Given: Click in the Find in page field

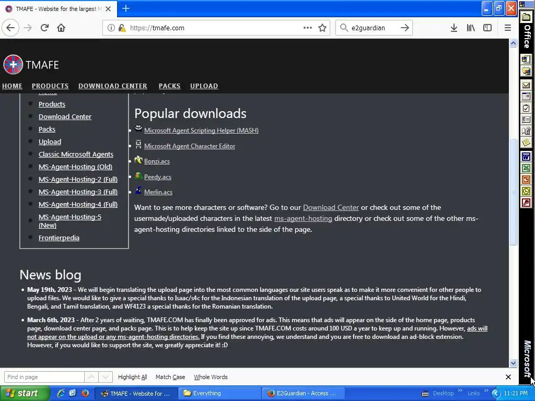Looking at the screenshot, I should click(x=44, y=377).
